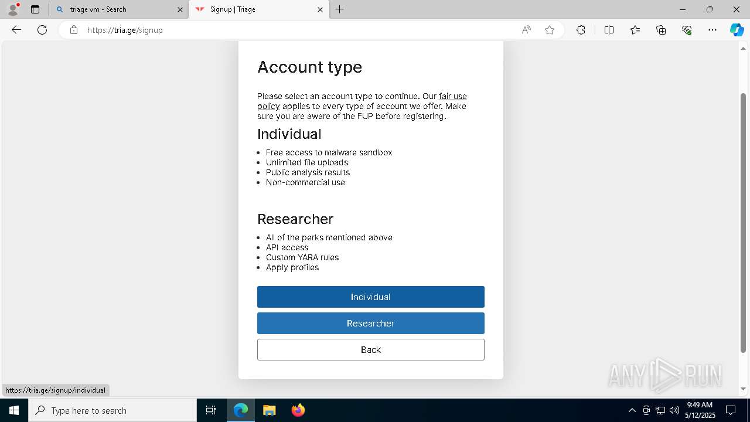Open the volume control tray icon

[x=674, y=410]
